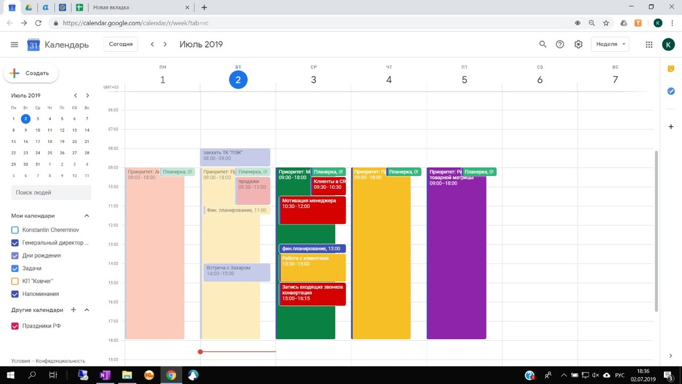The height and width of the screenshot is (384, 682).
Task: Open the notification center in the system tray
Action: [668, 375]
